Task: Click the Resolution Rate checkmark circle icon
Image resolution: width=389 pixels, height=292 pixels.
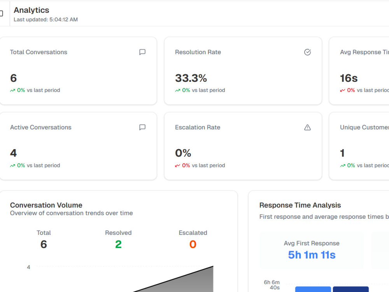Action: tap(307, 52)
